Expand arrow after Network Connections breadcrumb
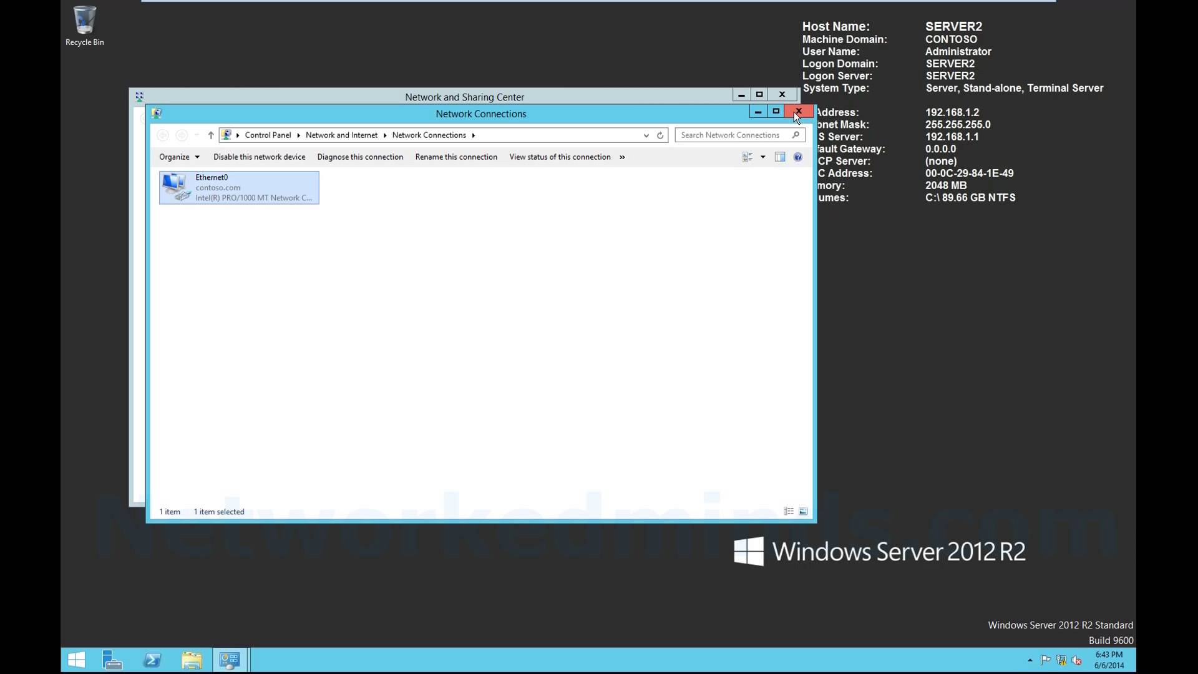 474,135
